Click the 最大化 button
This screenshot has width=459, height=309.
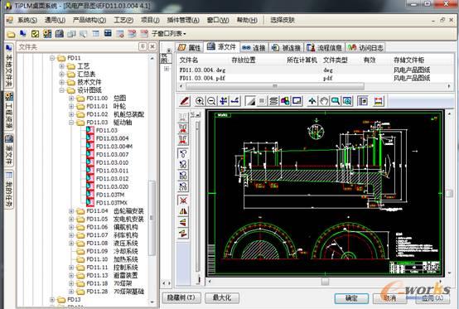point(222,298)
